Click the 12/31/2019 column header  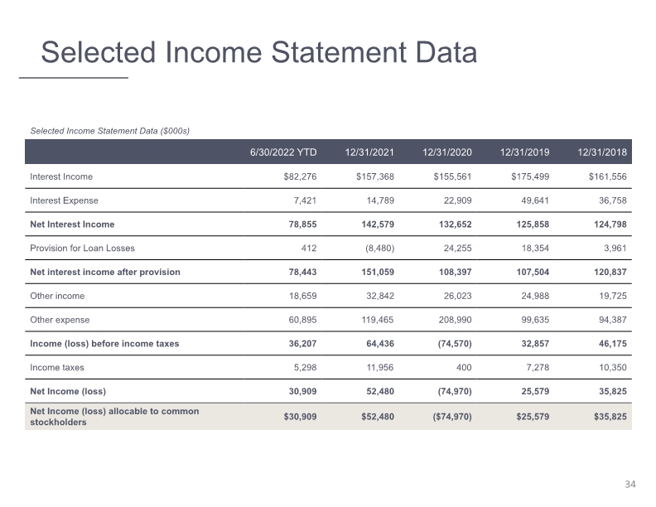pyautogui.click(x=524, y=152)
